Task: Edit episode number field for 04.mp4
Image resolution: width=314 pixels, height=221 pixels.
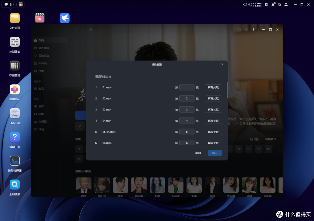Action: click(x=187, y=121)
